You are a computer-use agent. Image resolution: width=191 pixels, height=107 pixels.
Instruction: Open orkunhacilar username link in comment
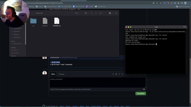[55, 57]
